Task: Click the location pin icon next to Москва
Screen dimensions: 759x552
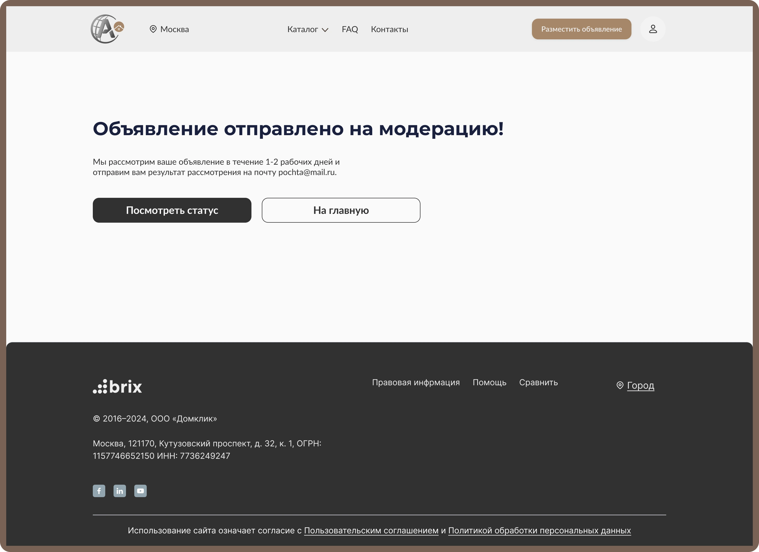Action: point(153,29)
